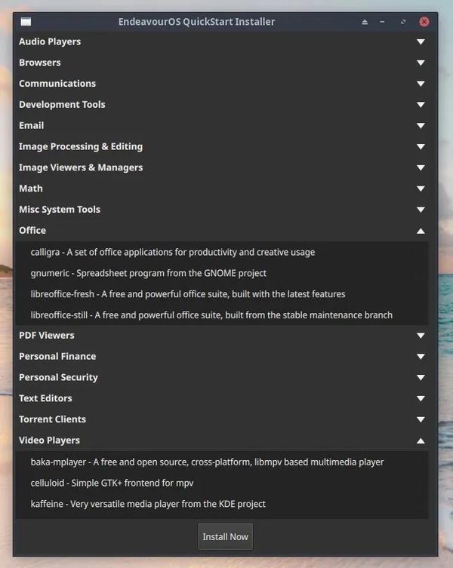Choose the libreoffice-still package
The image size is (453, 568).
click(x=211, y=315)
